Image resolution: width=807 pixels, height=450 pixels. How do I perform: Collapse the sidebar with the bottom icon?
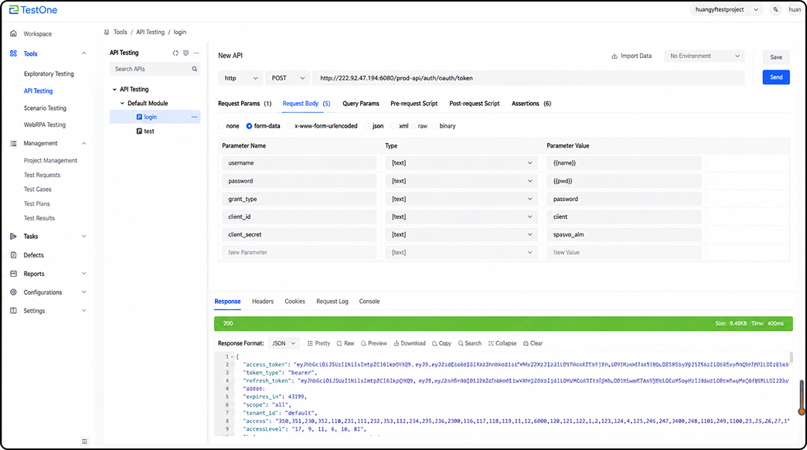click(84, 441)
